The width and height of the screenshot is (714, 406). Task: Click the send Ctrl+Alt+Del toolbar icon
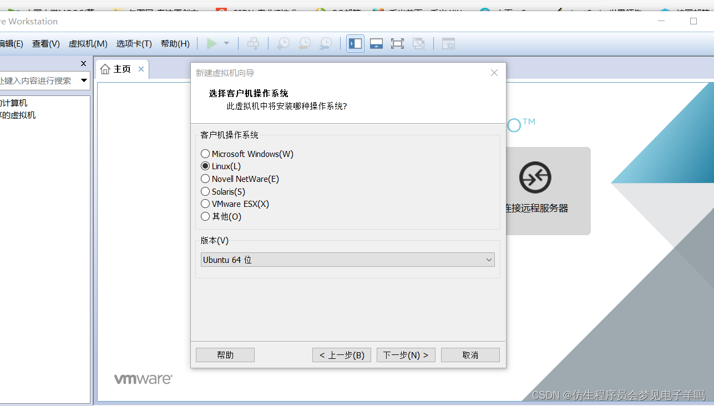[x=253, y=43]
